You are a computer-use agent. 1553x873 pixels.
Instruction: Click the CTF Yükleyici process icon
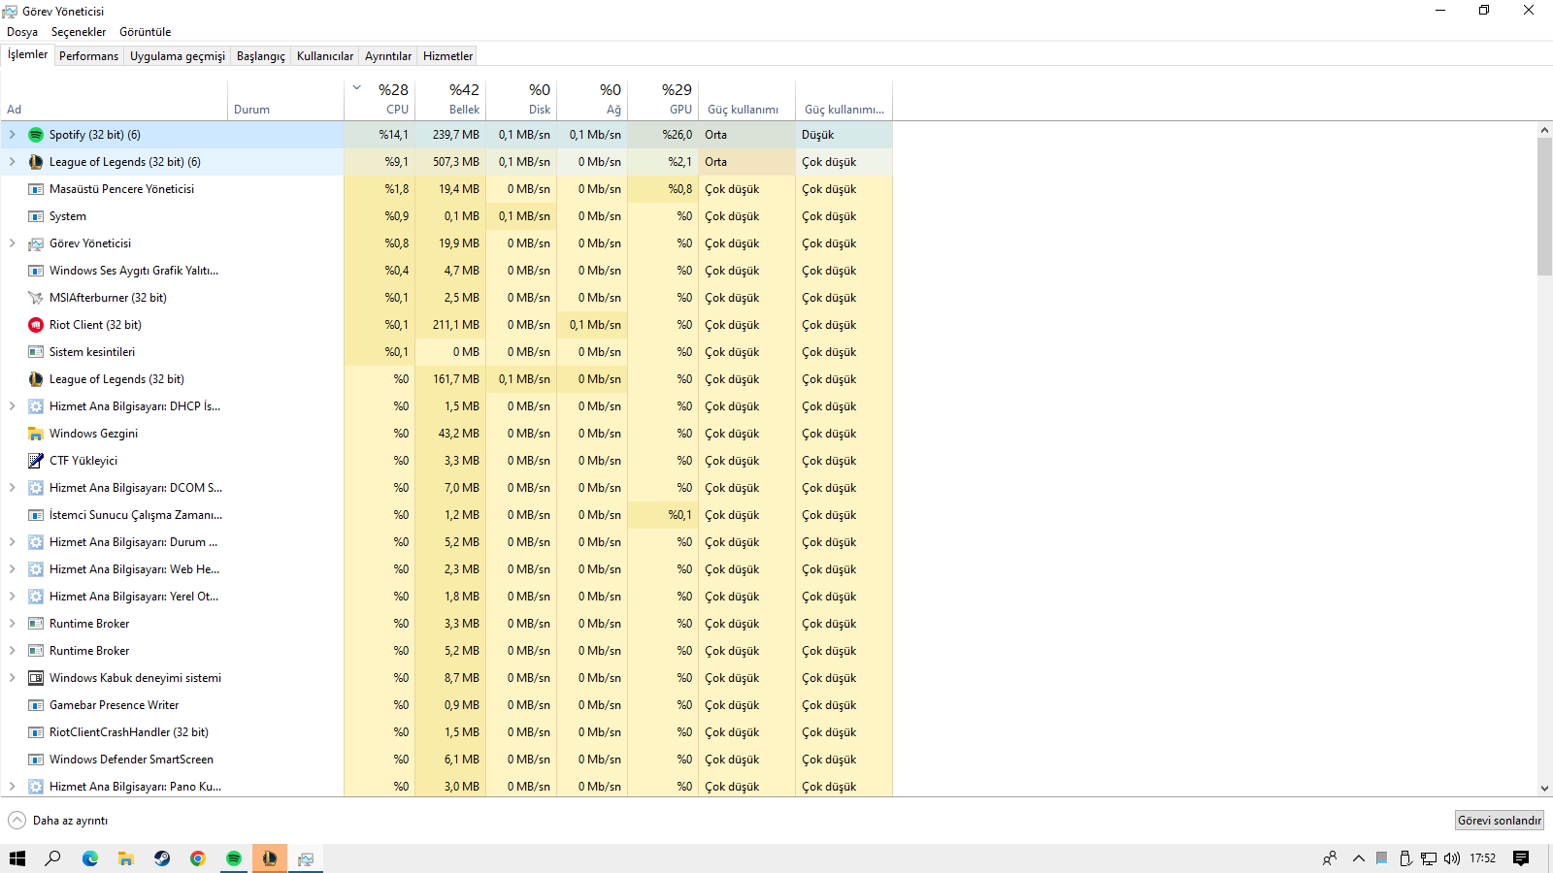pos(36,461)
